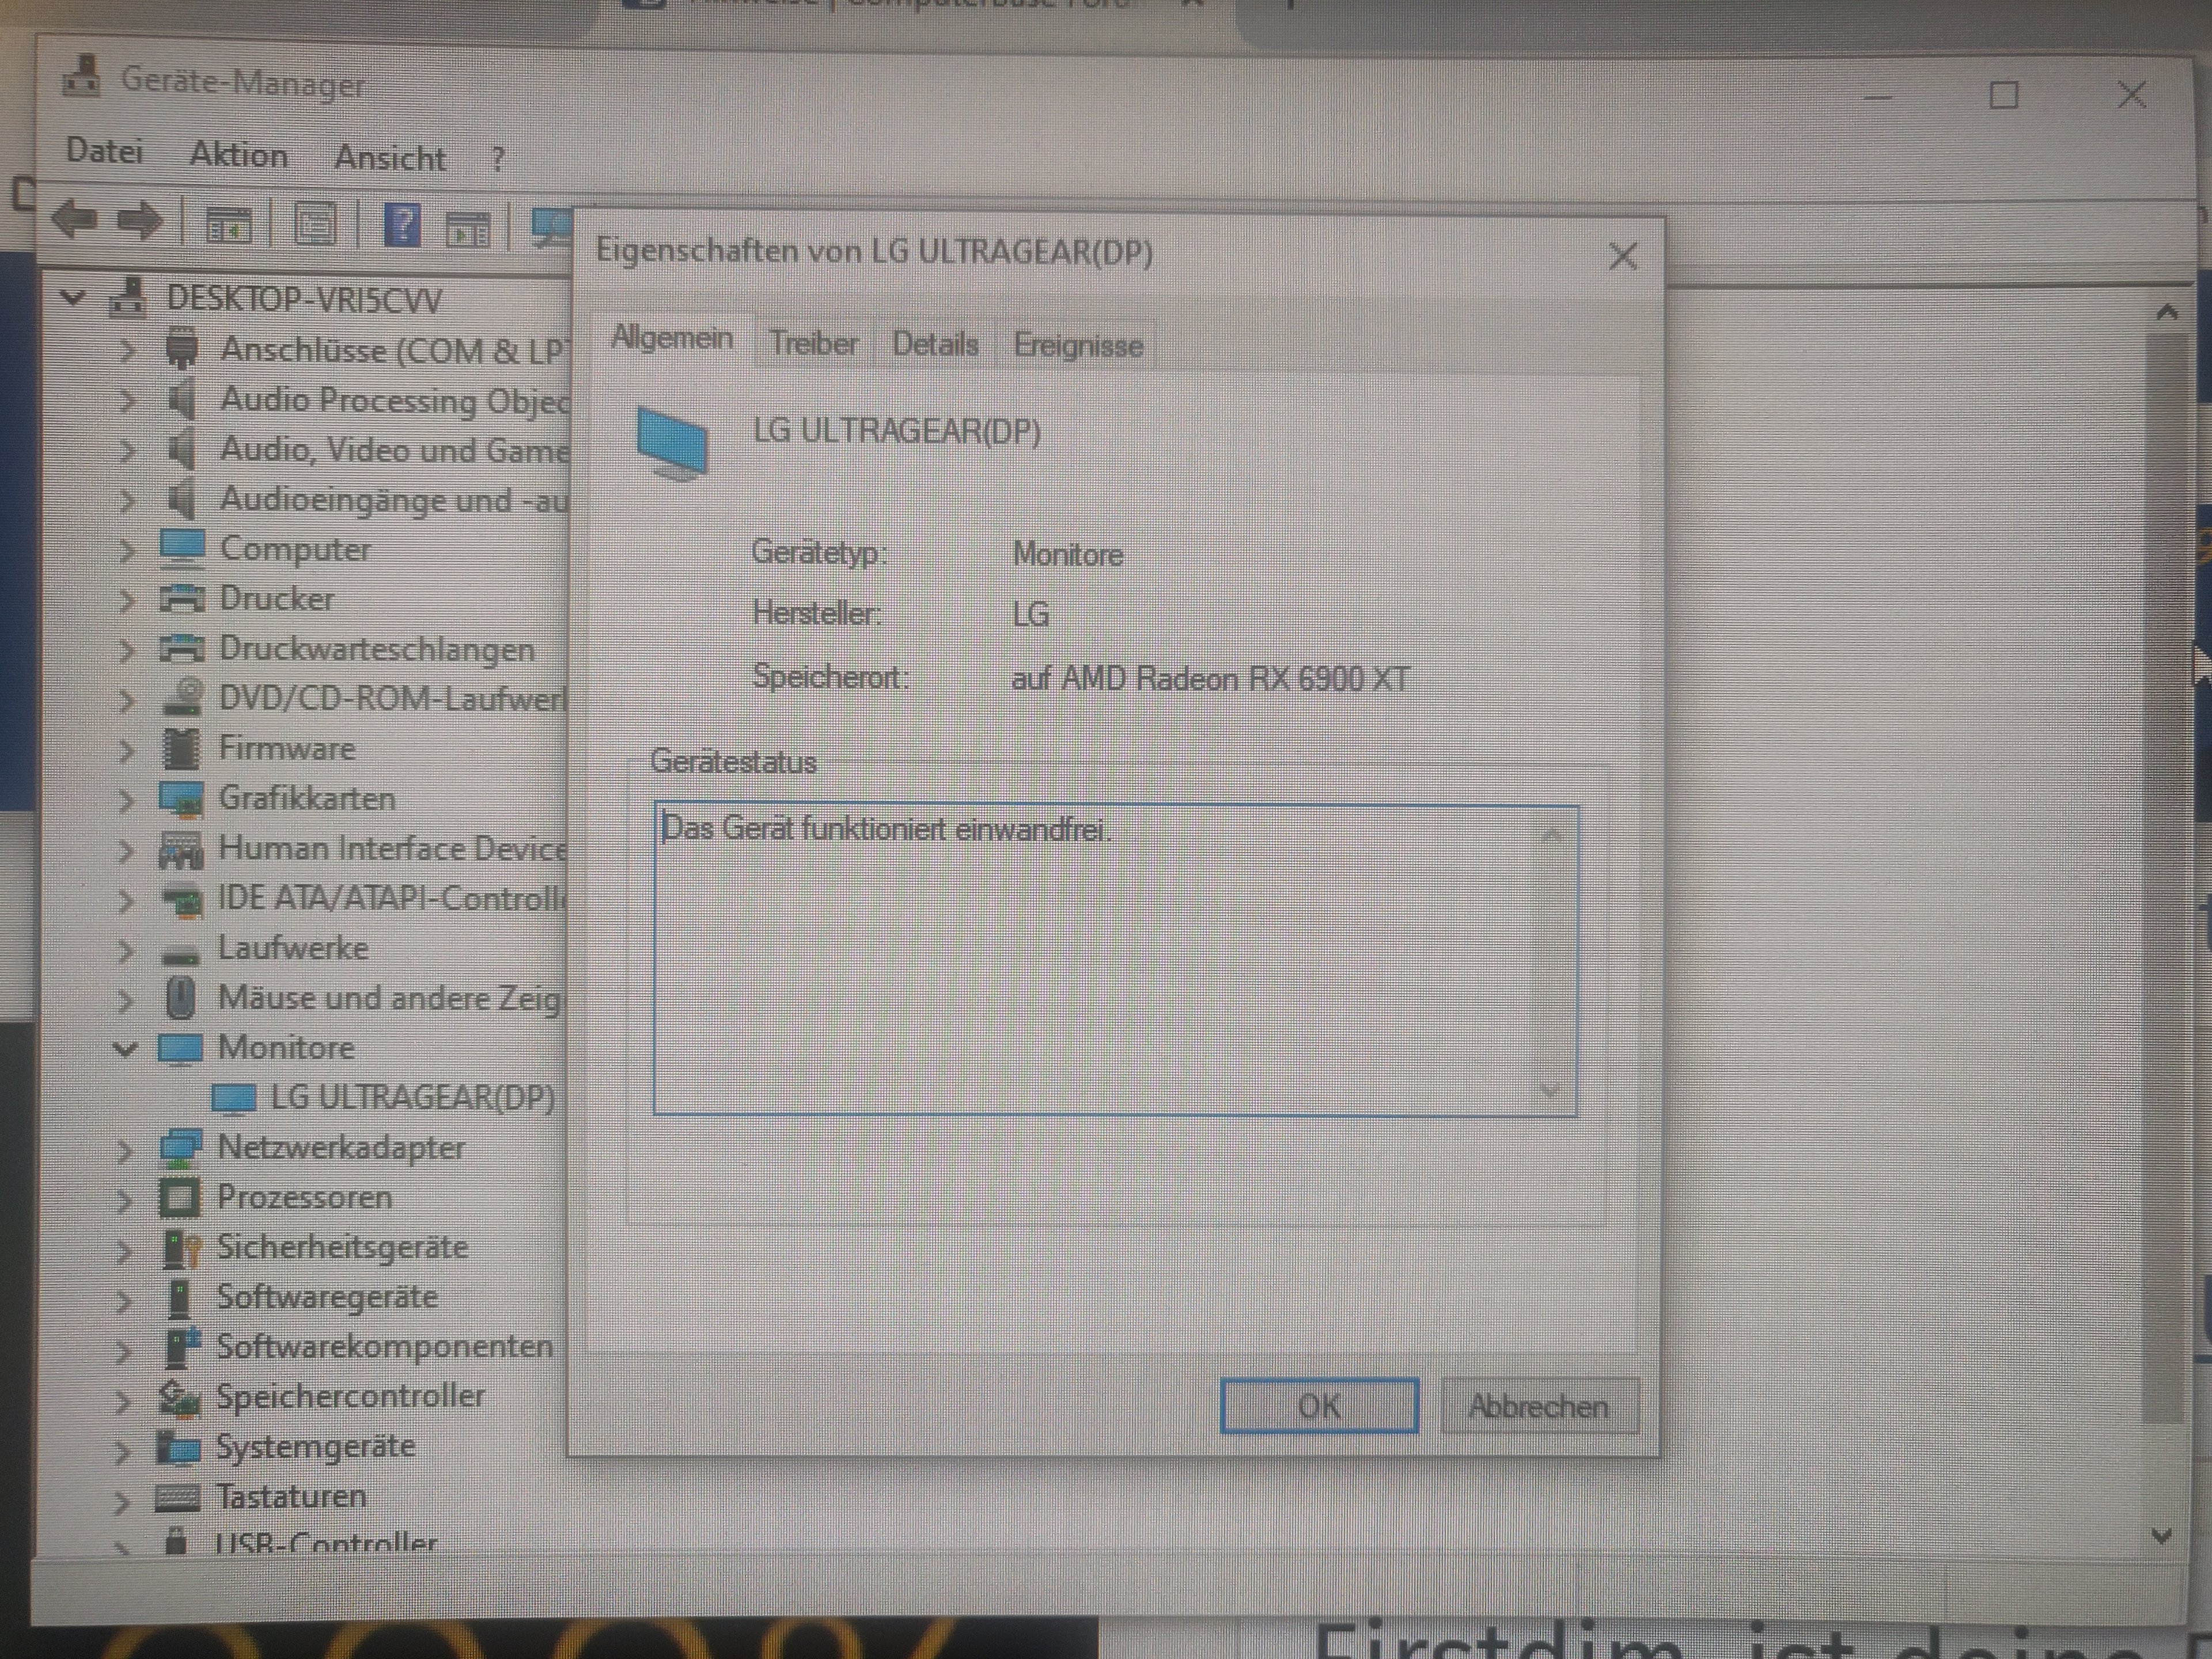The height and width of the screenshot is (1659, 2212).
Task: Switch to the Treiber tab
Action: pos(813,344)
